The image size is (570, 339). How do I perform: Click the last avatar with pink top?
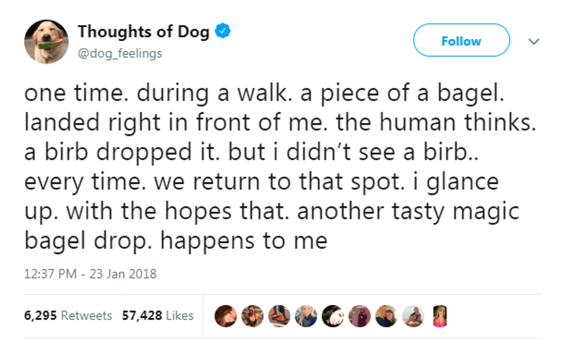click(439, 315)
